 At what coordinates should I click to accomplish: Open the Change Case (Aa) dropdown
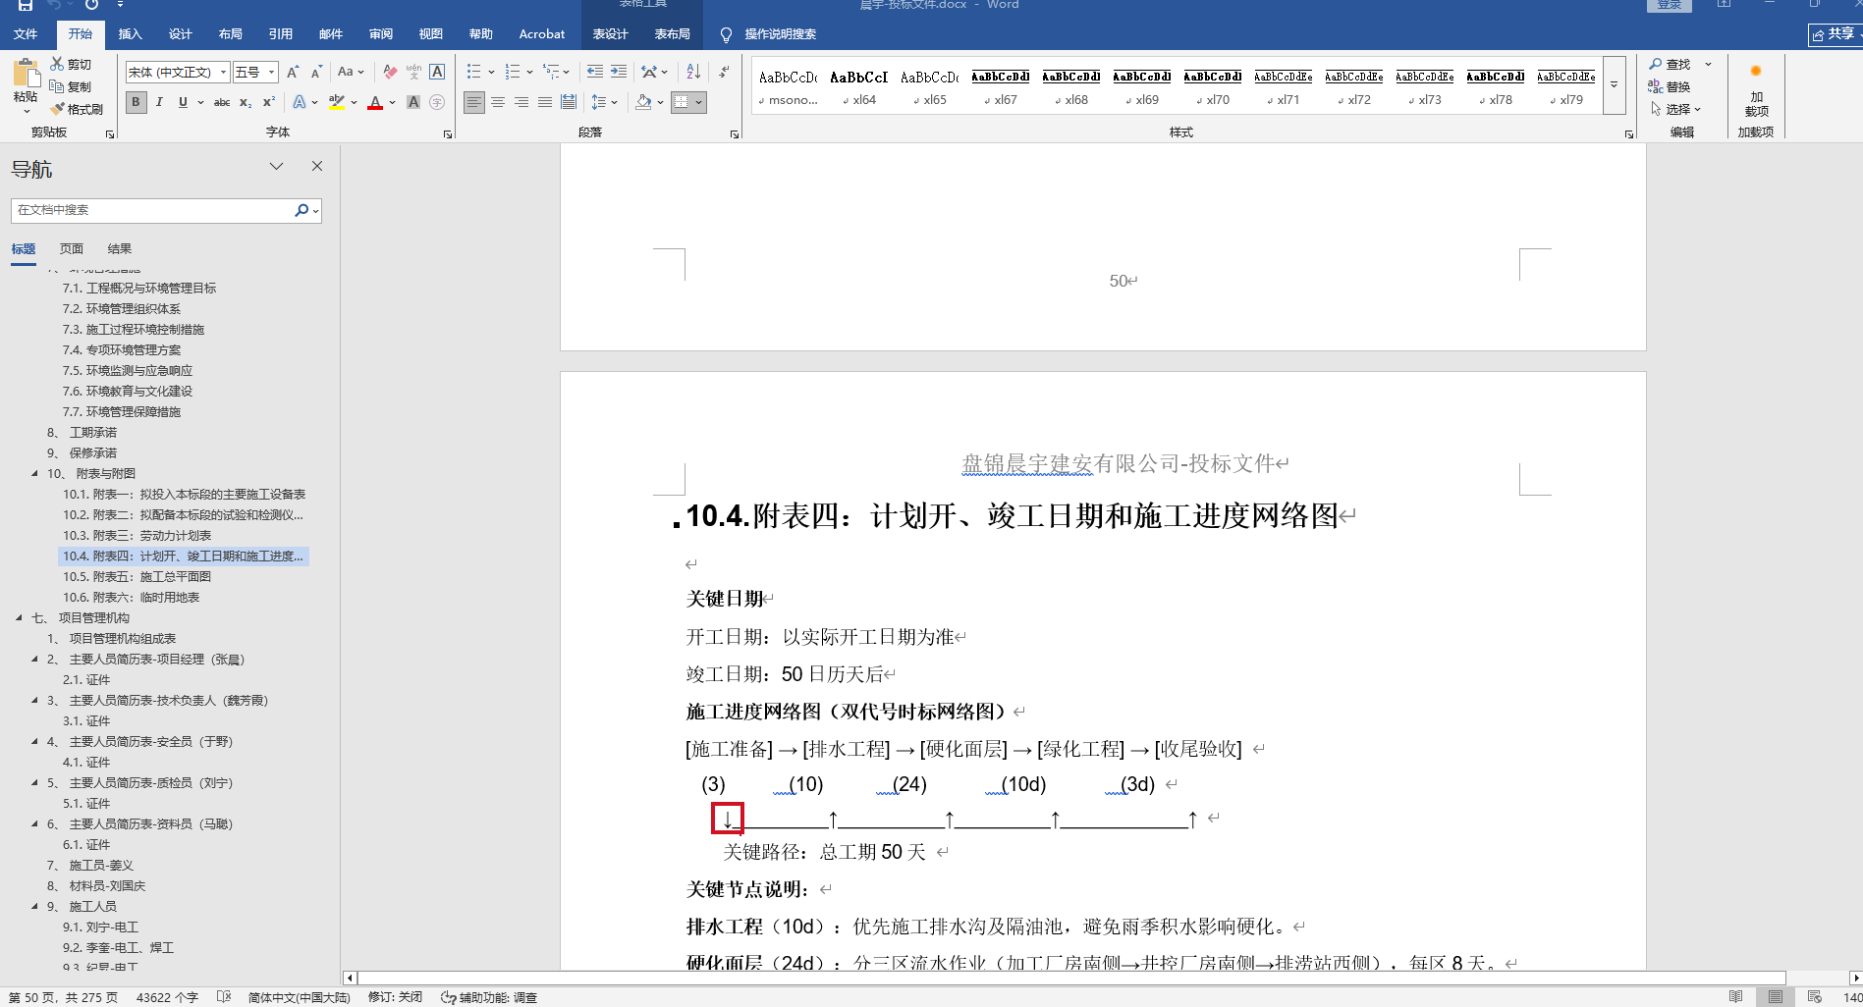pos(351,72)
